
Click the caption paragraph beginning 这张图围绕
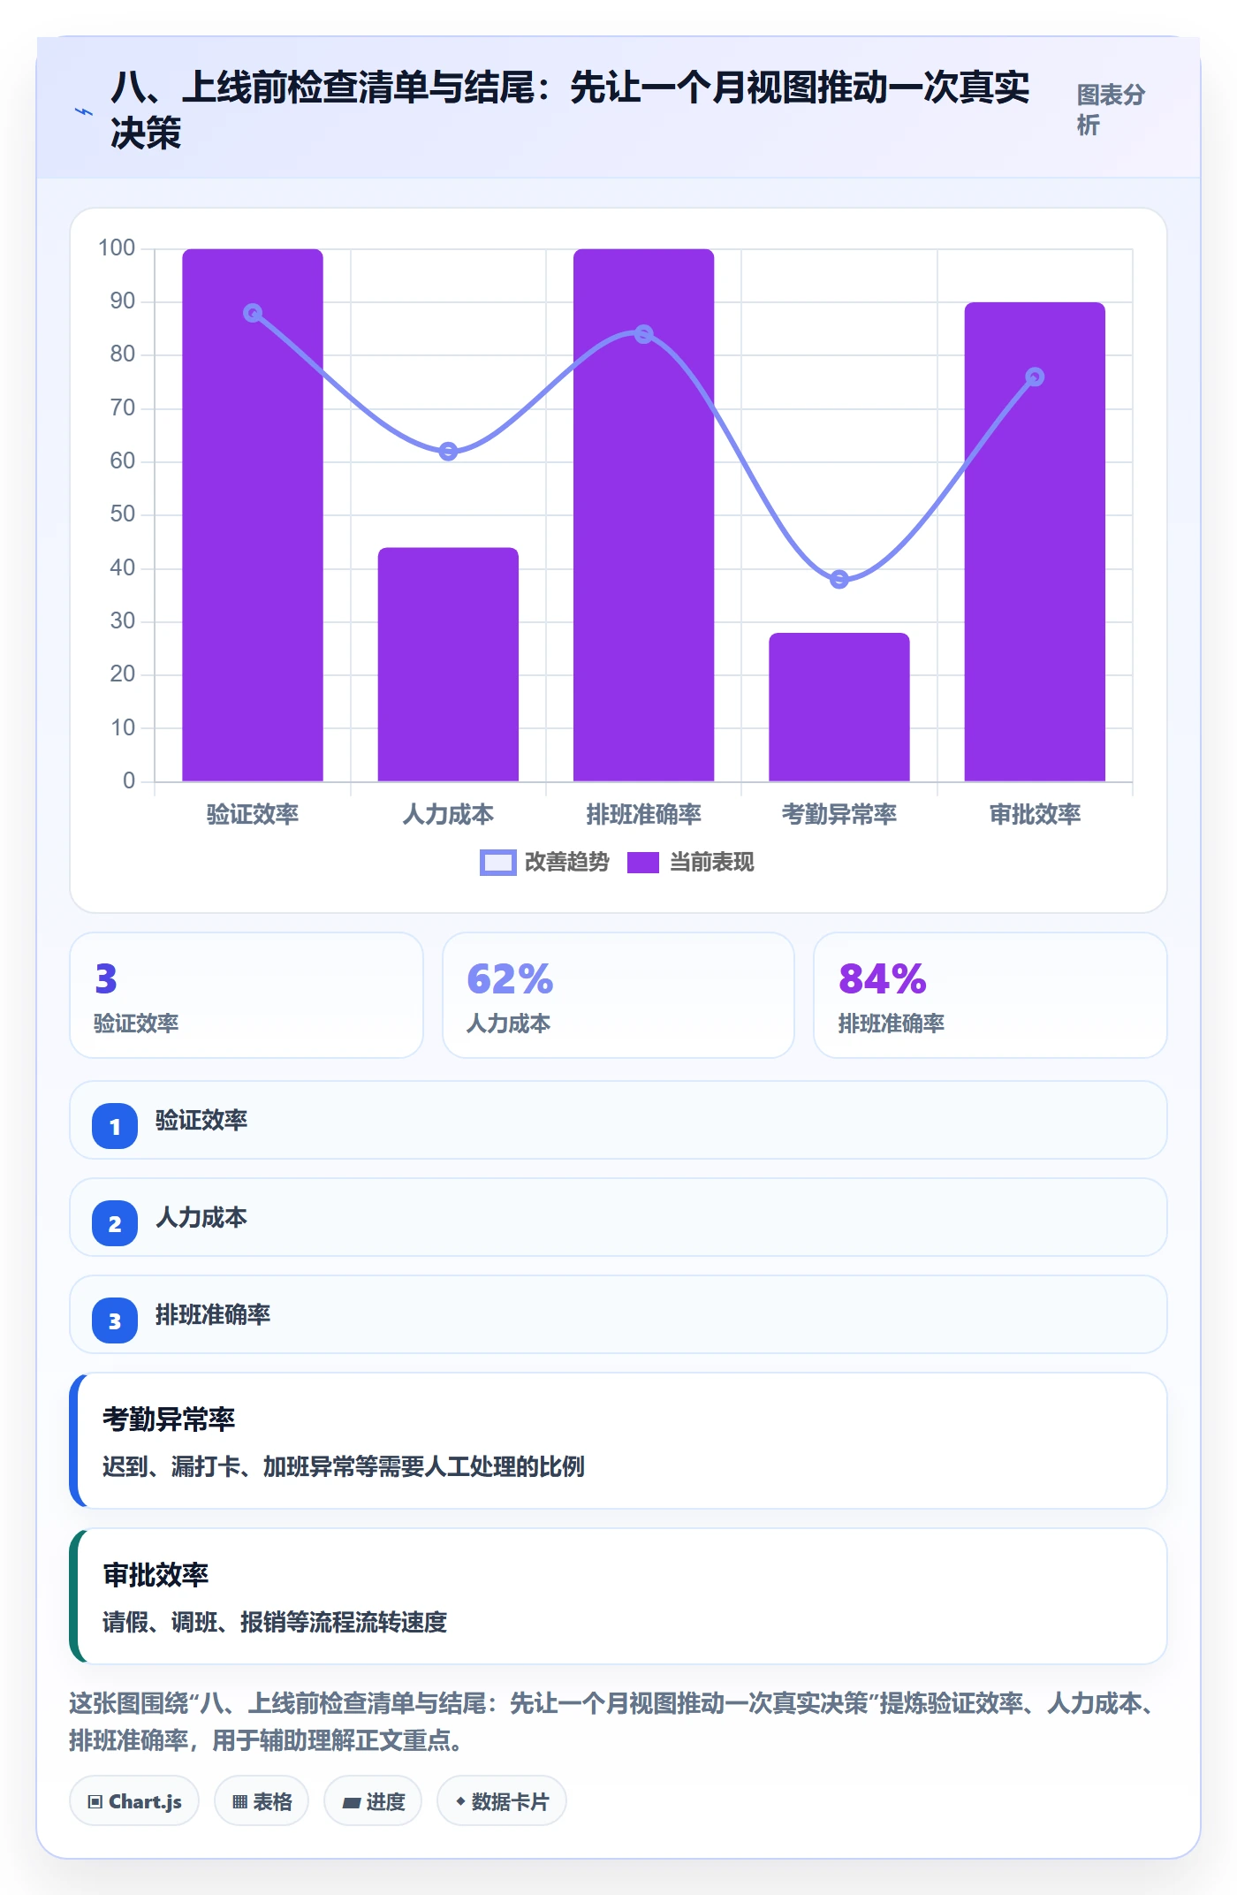(613, 1722)
